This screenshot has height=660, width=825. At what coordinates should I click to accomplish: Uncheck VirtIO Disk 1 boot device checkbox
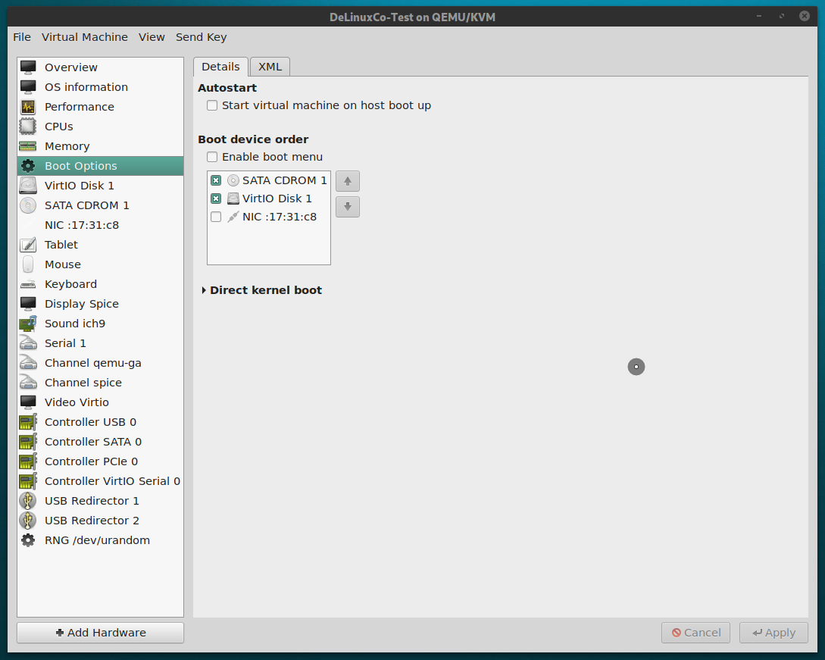click(x=216, y=199)
